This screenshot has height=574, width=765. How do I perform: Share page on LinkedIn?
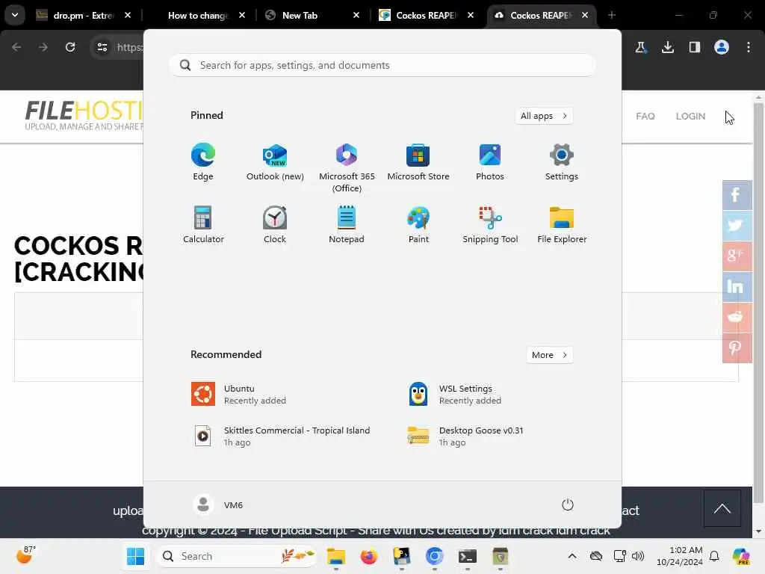tap(737, 287)
